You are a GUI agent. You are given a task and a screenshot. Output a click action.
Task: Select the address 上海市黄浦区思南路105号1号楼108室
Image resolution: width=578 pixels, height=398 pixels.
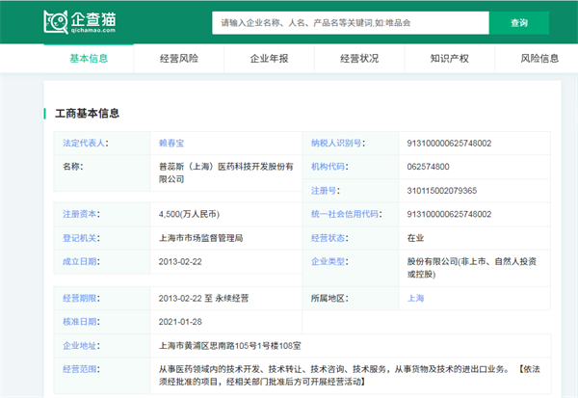229,346
